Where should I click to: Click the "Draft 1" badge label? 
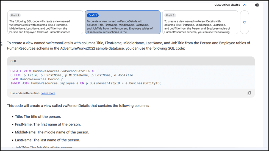coord(15,15)
